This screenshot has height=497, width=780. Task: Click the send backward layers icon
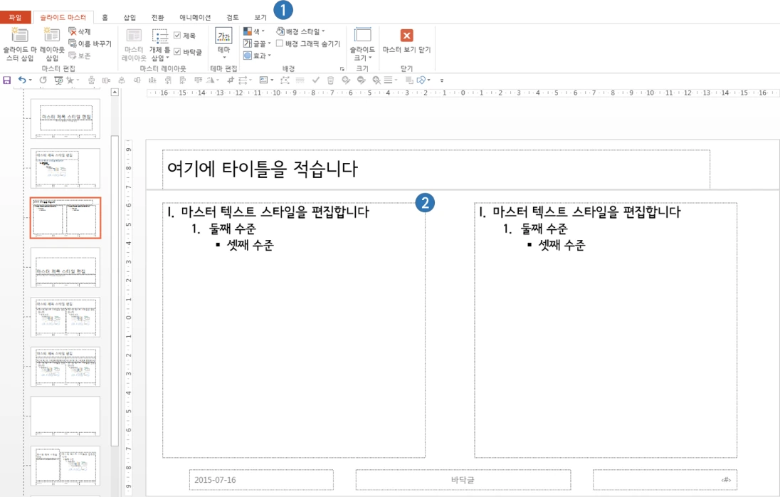pos(409,80)
